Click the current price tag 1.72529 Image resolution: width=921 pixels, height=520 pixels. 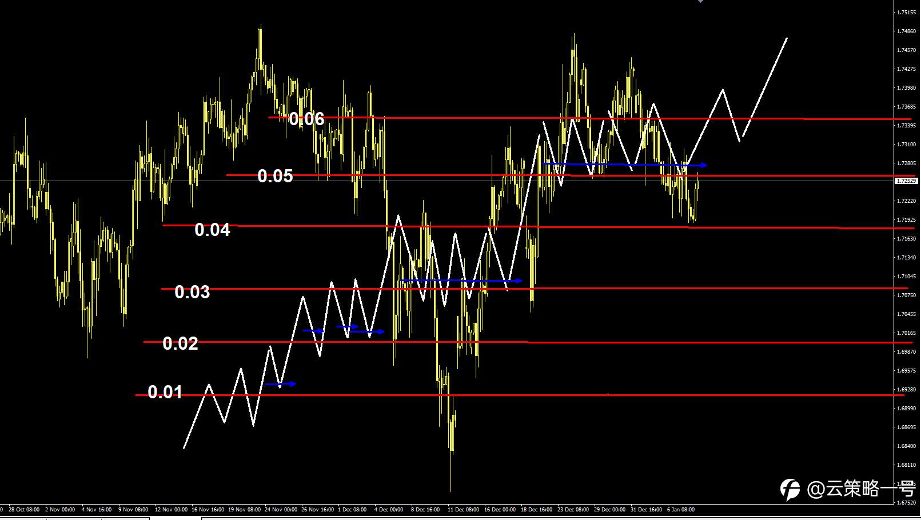[906, 181]
